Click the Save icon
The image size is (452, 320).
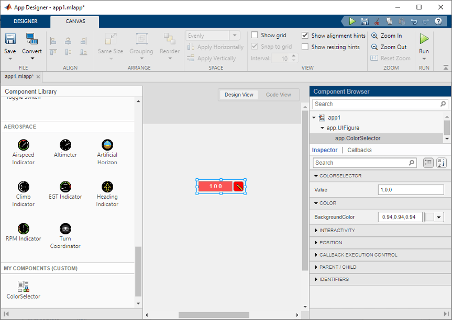coord(10,39)
